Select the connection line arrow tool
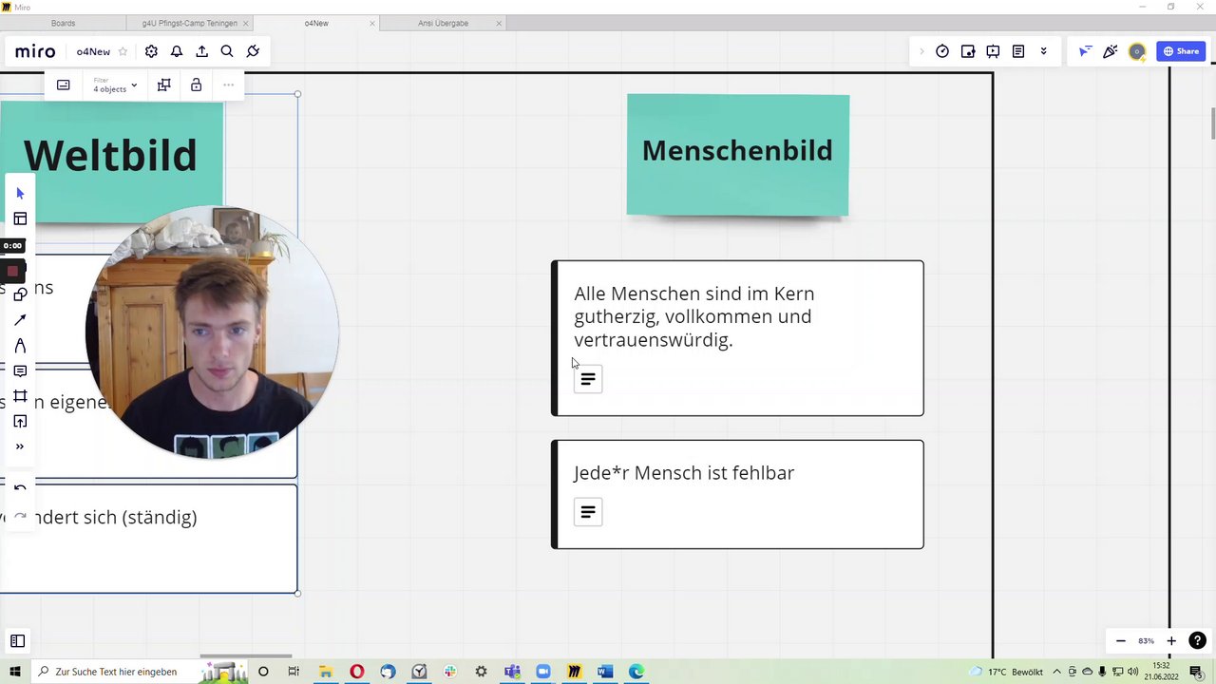Viewport: 1216px width, 684px height. point(20,320)
